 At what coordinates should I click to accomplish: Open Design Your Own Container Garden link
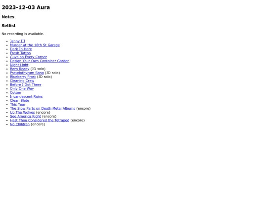click(x=40, y=61)
